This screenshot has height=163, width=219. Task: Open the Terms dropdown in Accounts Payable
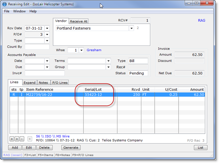coord(108,61)
